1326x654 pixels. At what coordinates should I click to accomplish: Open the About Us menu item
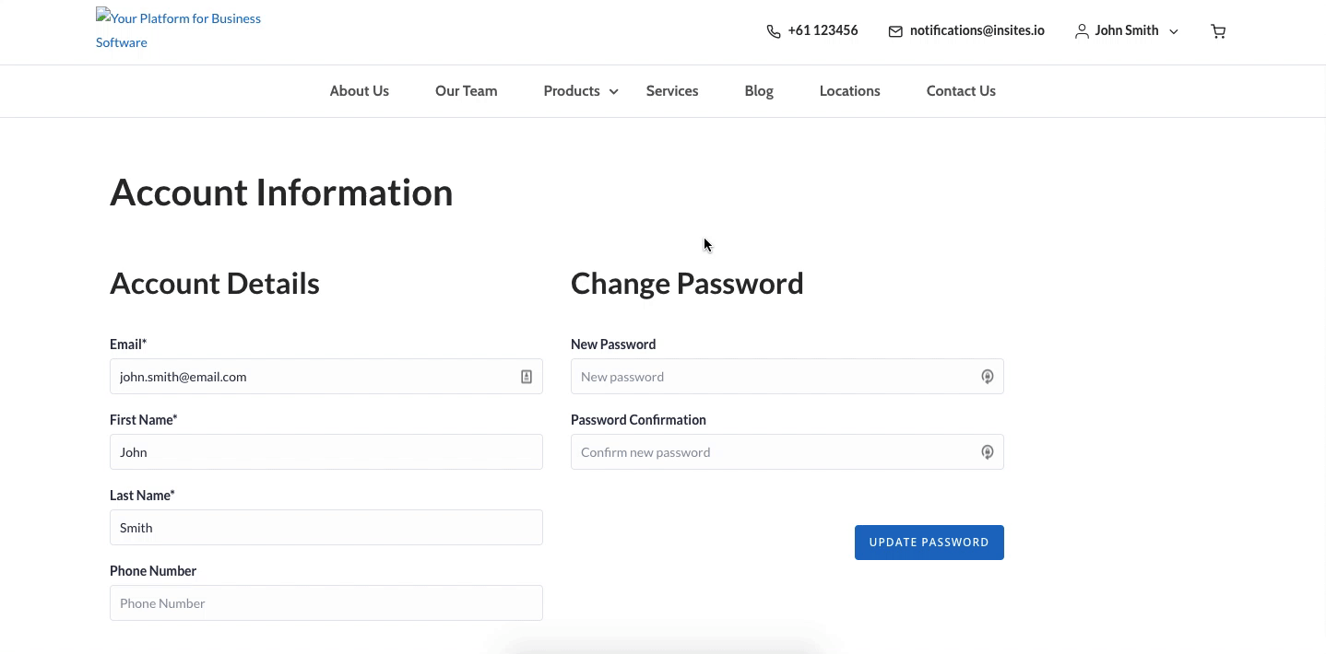point(359,91)
